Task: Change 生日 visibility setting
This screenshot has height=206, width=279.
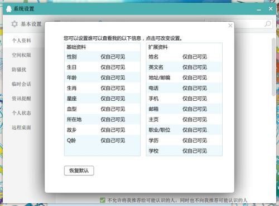Action: coord(113,67)
